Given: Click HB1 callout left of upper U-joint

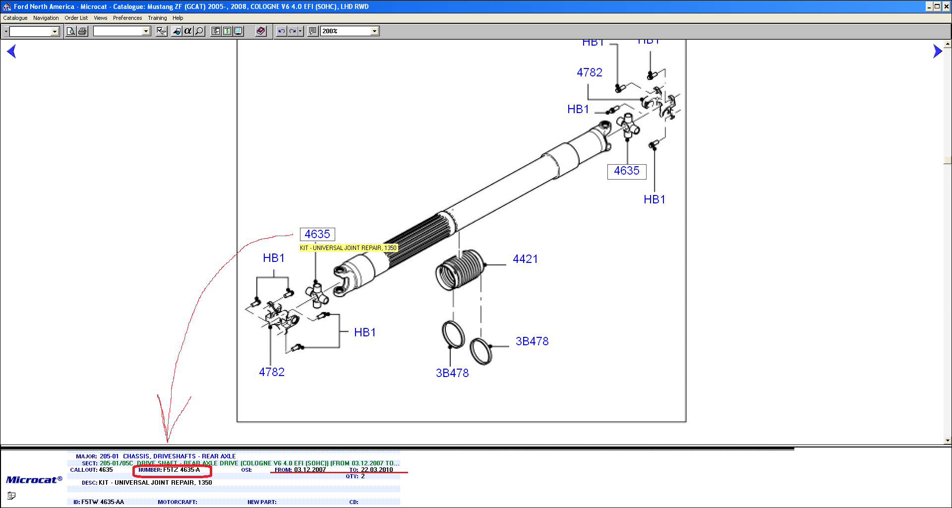Looking at the screenshot, I should point(578,109).
